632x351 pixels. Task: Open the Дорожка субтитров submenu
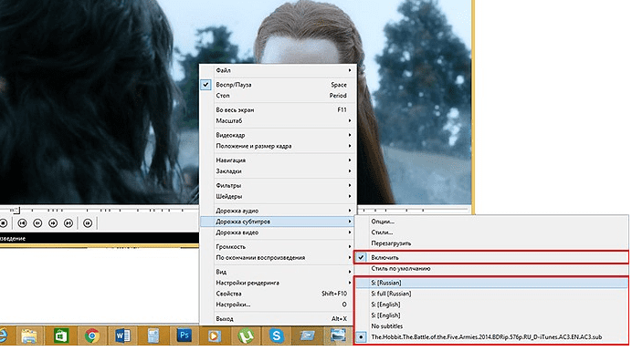tap(278, 222)
